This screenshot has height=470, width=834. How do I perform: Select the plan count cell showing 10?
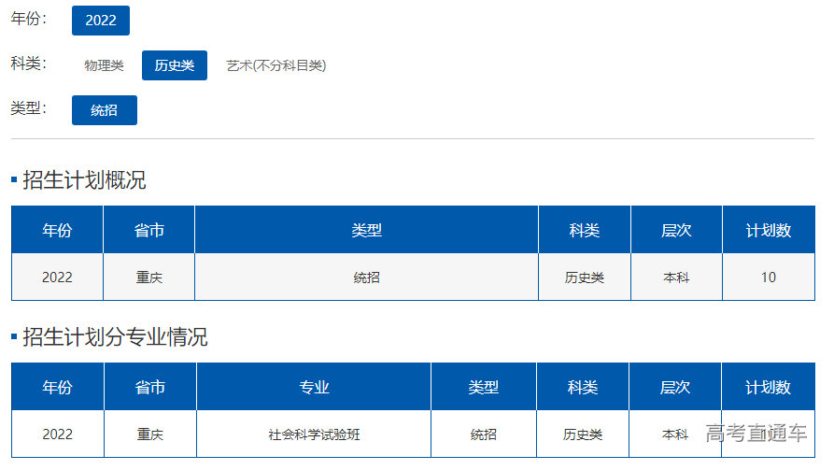(768, 278)
